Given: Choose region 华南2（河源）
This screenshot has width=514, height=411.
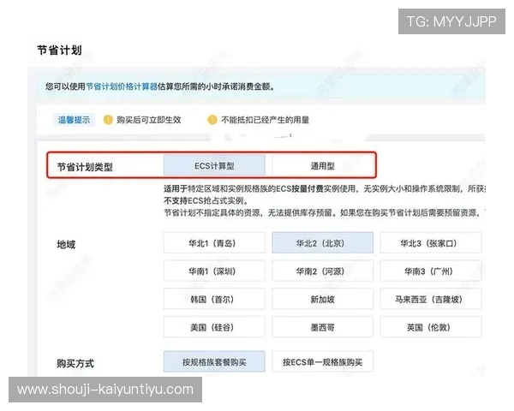Looking at the screenshot, I should click(323, 271).
